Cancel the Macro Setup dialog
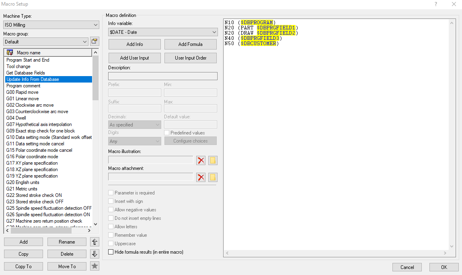 click(x=407, y=267)
